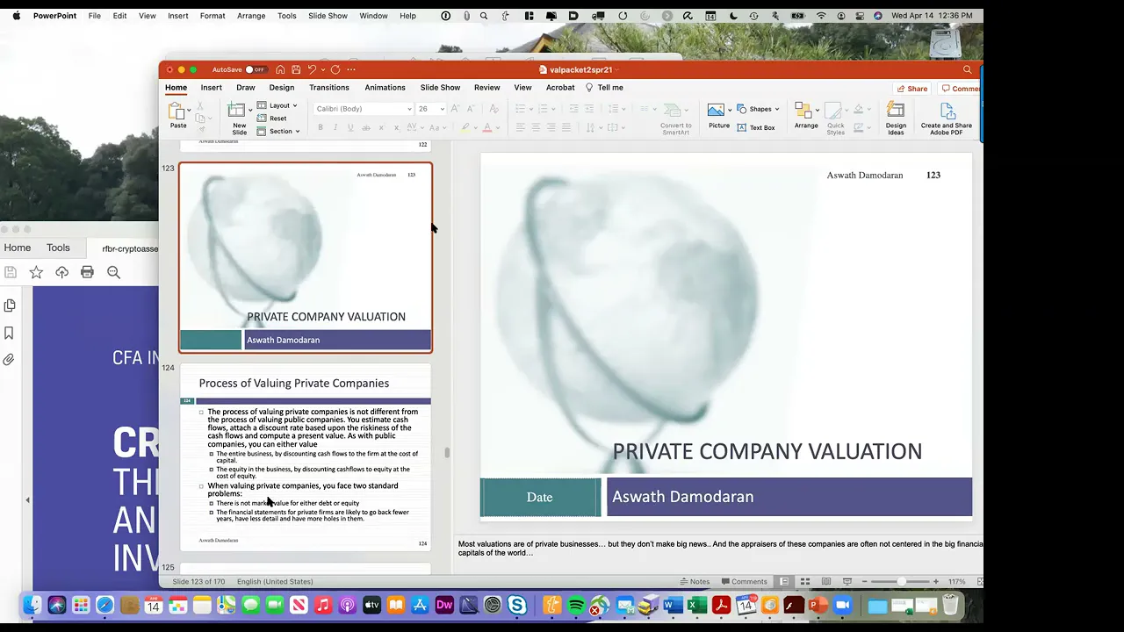
Task: Insert a Picture from the ribbon
Action: 718,116
